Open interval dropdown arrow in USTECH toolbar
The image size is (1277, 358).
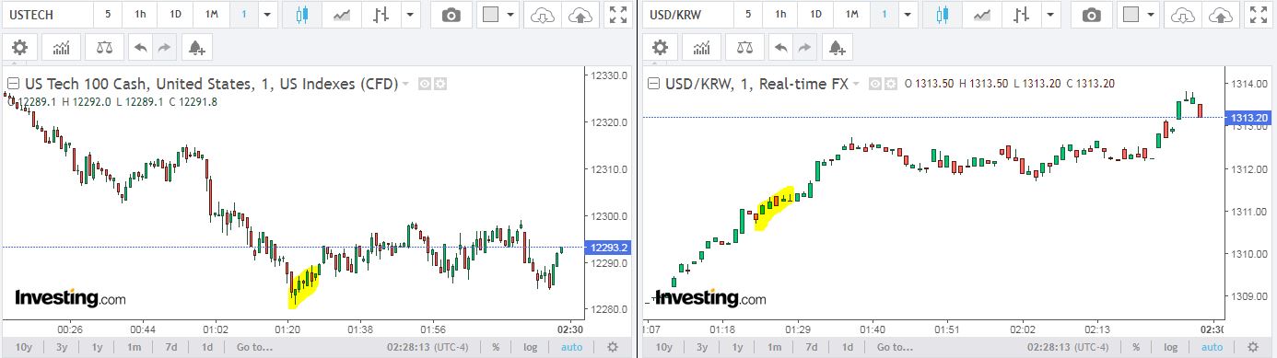coord(267,15)
